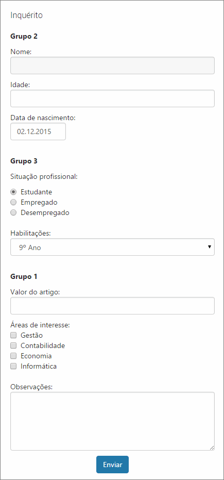The width and height of the screenshot is (224, 480).
Task: Click the Observações text area
Action: tap(112, 421)
